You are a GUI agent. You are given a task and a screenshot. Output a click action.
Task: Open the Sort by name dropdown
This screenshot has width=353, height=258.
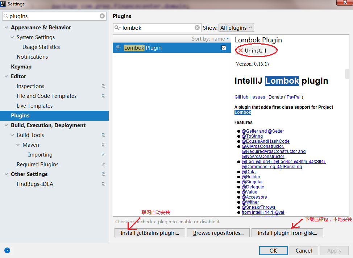point(210,39)
